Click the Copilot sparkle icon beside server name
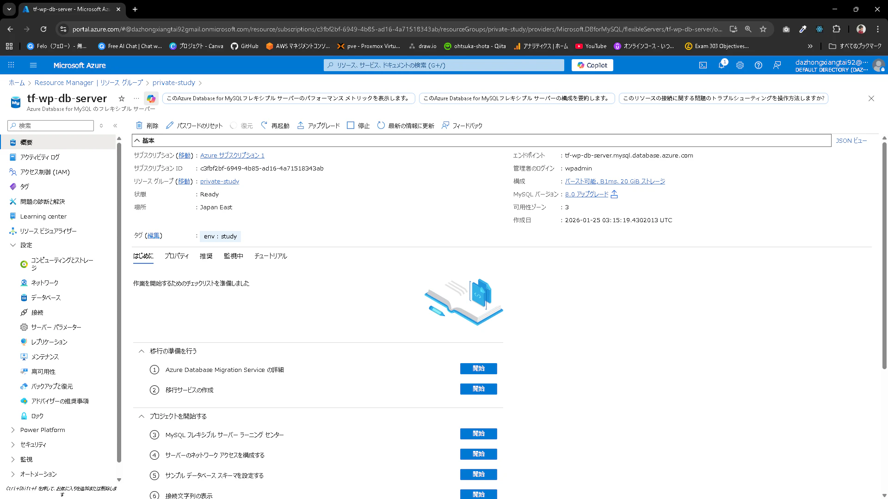This screenshot has height=499, width=888. (151, 98)
